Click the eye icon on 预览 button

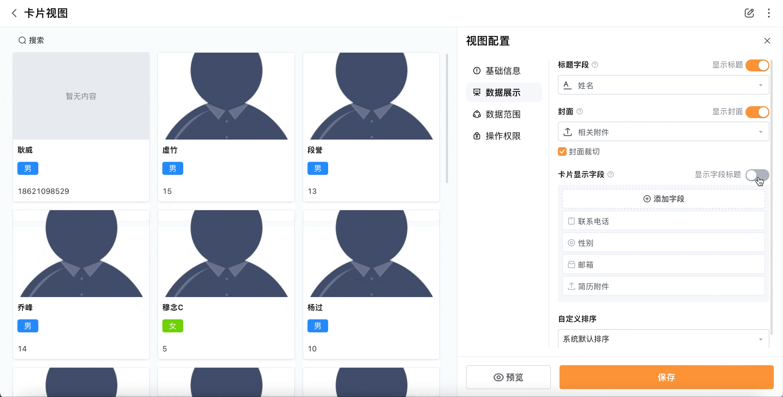click(x=498, y=377)
